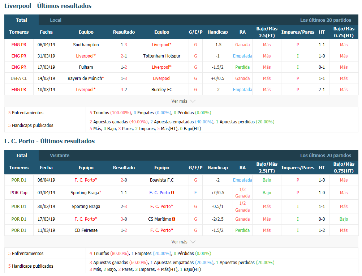Switch to the Local tab
Screen dimensions: 362x276
coord(56,20)
